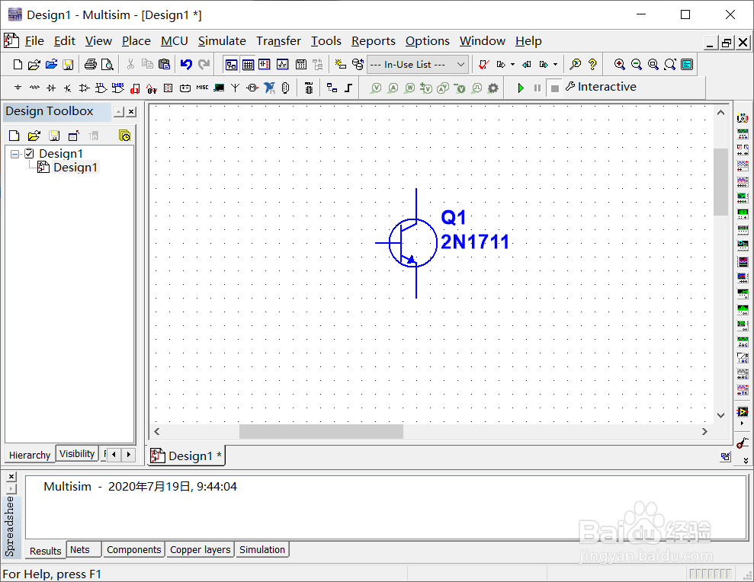Click the Save disk icon in main toolbar
754x582 pixels.
(68, 65)
